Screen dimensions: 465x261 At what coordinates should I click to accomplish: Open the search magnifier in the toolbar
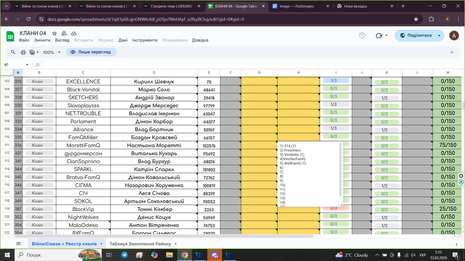point(13,52)
